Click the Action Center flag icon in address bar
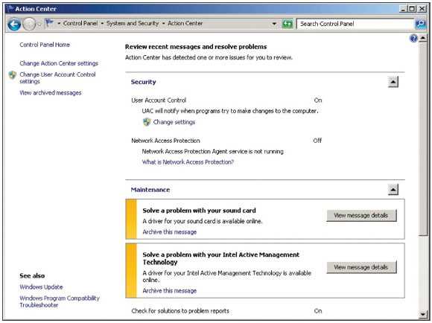The image size is (432, 323). [49, 23]
